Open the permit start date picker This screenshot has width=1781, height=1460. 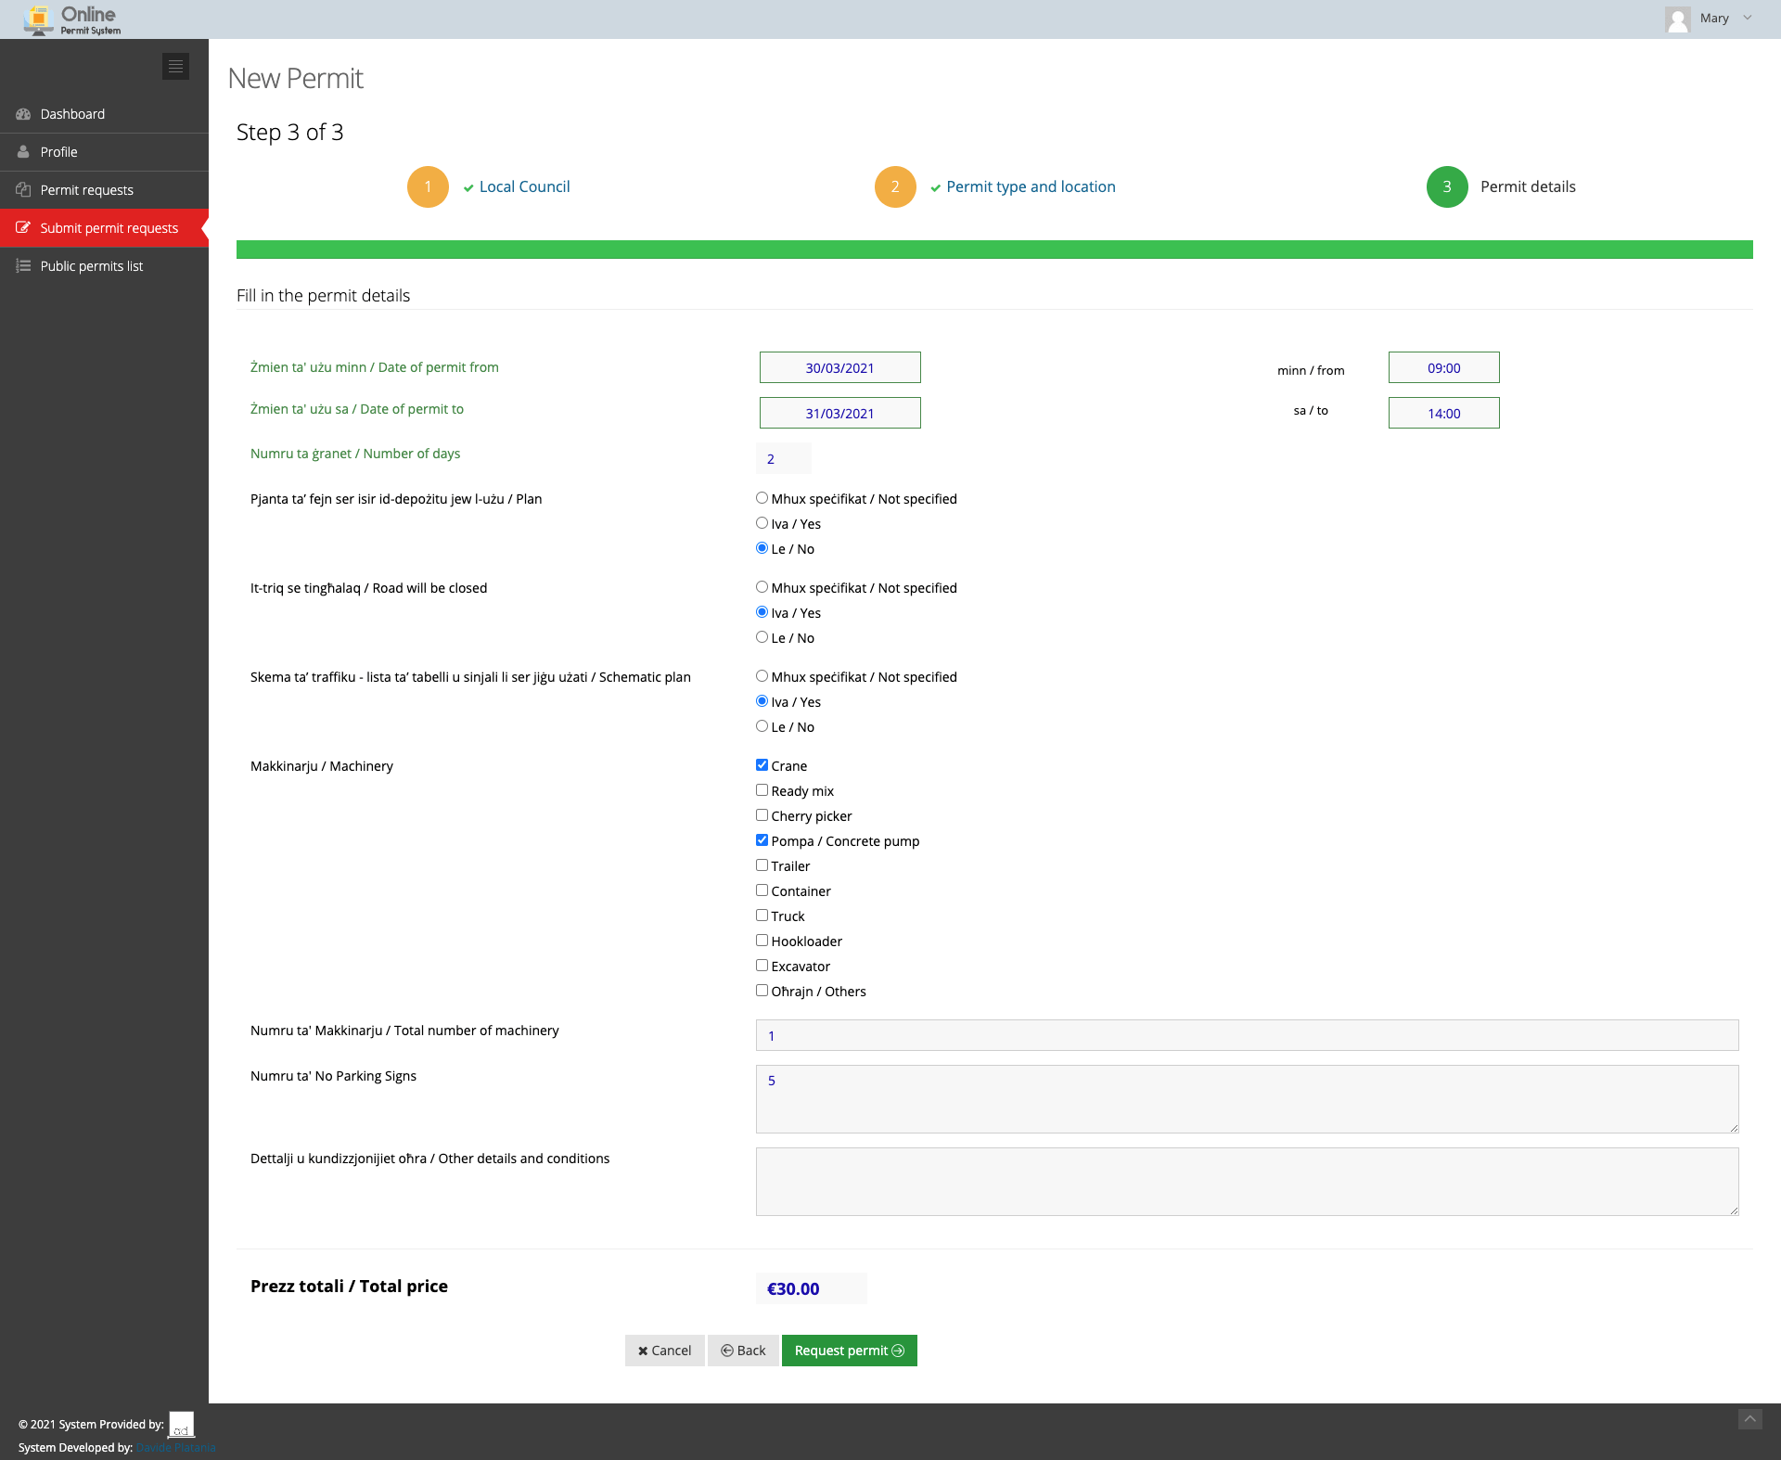[839, 367]
